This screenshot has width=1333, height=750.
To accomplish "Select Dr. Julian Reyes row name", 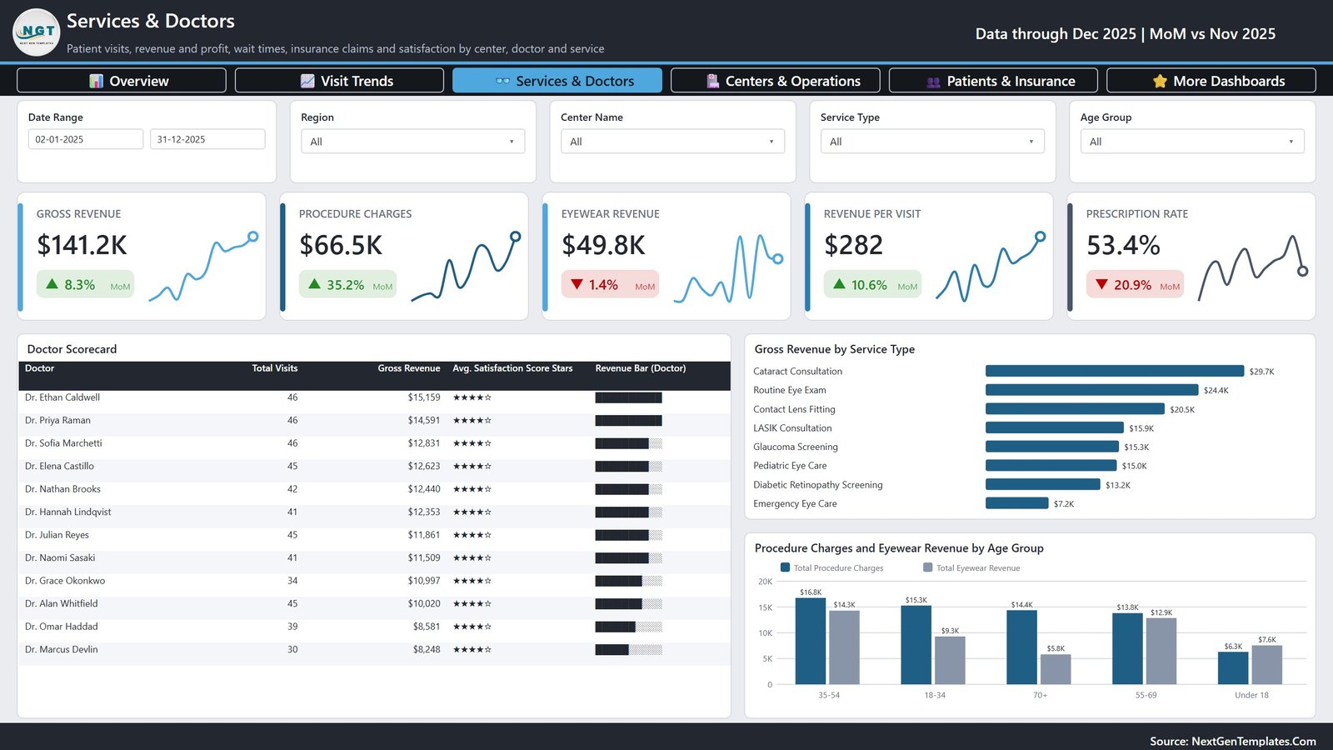I will (57, 535).
